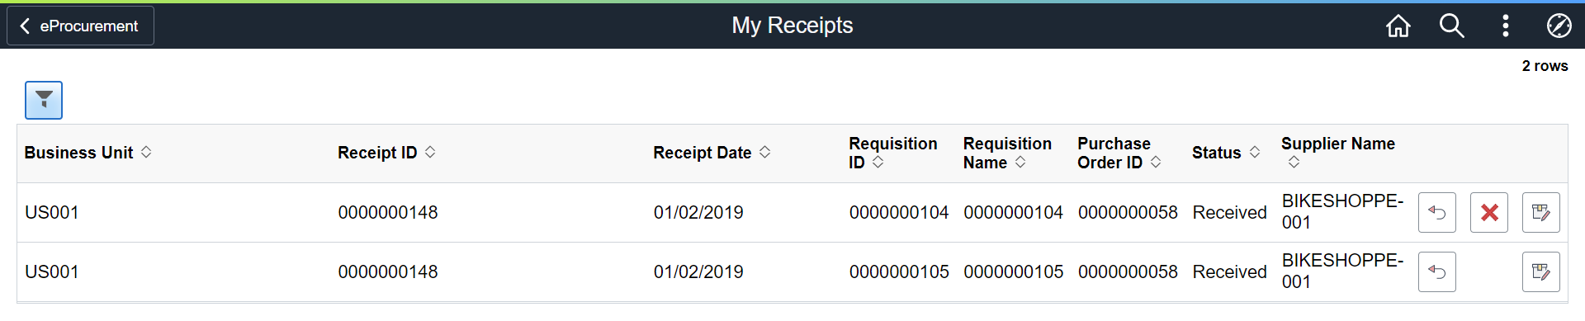1585x321 pixels.
Task: Sort by Purchase Order ID column
Action: (x=1119, y=153)
